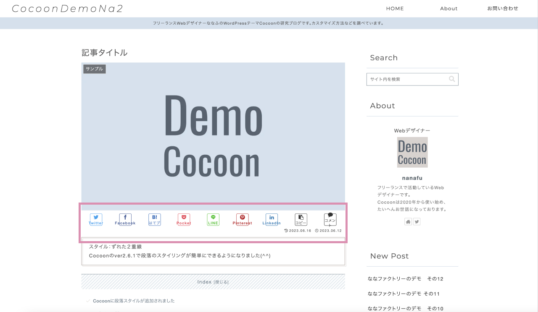
Task: Pin the post to Pinterest
Action: coord(243,219)
